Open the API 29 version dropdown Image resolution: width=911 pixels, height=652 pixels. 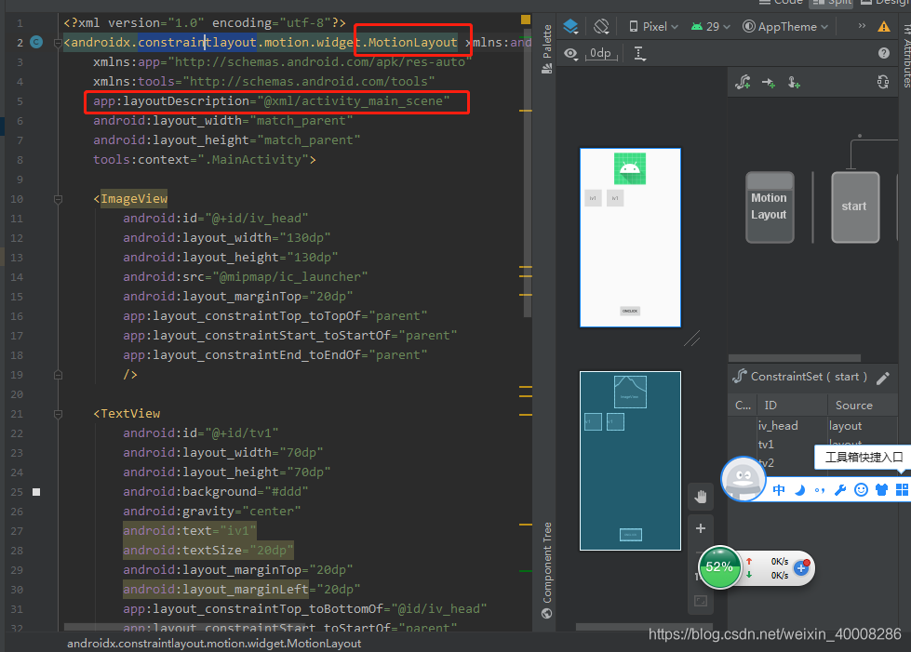coord(709,25)
